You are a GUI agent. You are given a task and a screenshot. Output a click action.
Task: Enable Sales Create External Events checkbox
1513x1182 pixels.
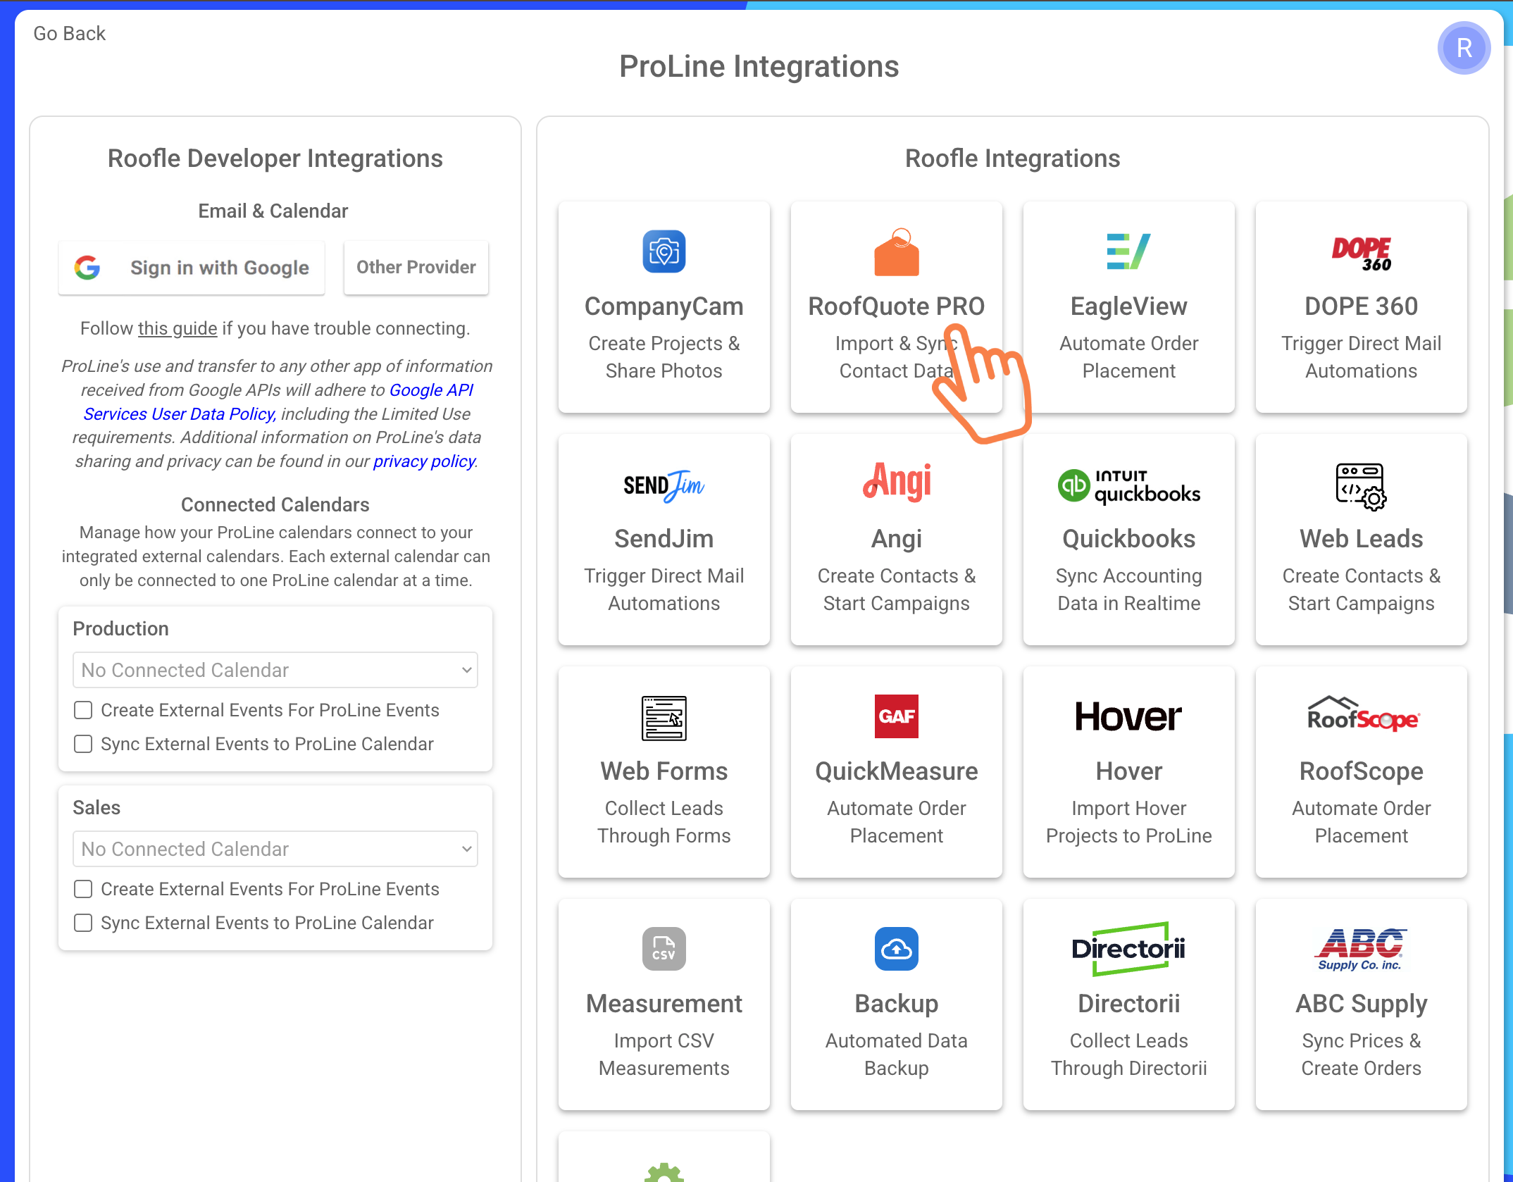[83, 889]
